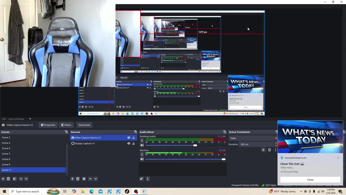The width and height of the screenshot is (346, 195).
Task: Open Mail app from the taskbar
Action: tap(101, 191)
